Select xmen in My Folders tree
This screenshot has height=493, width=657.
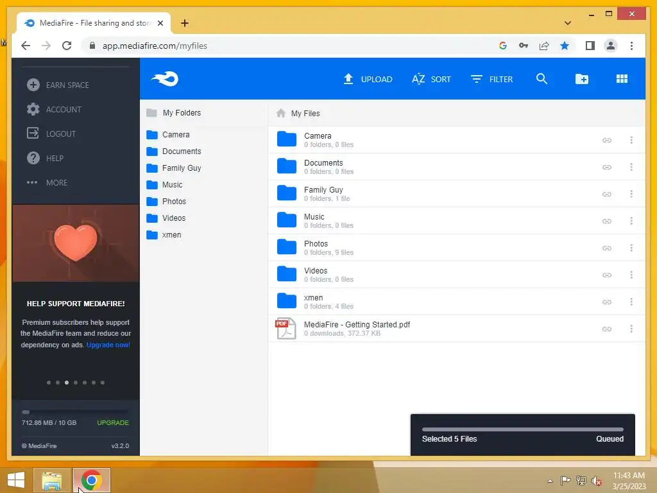pos(164,235)
